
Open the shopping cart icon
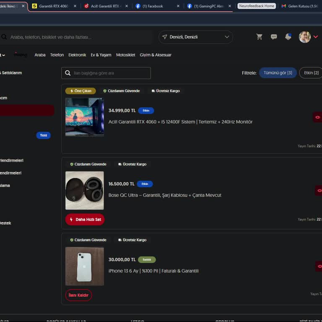[x=260, y=37]
